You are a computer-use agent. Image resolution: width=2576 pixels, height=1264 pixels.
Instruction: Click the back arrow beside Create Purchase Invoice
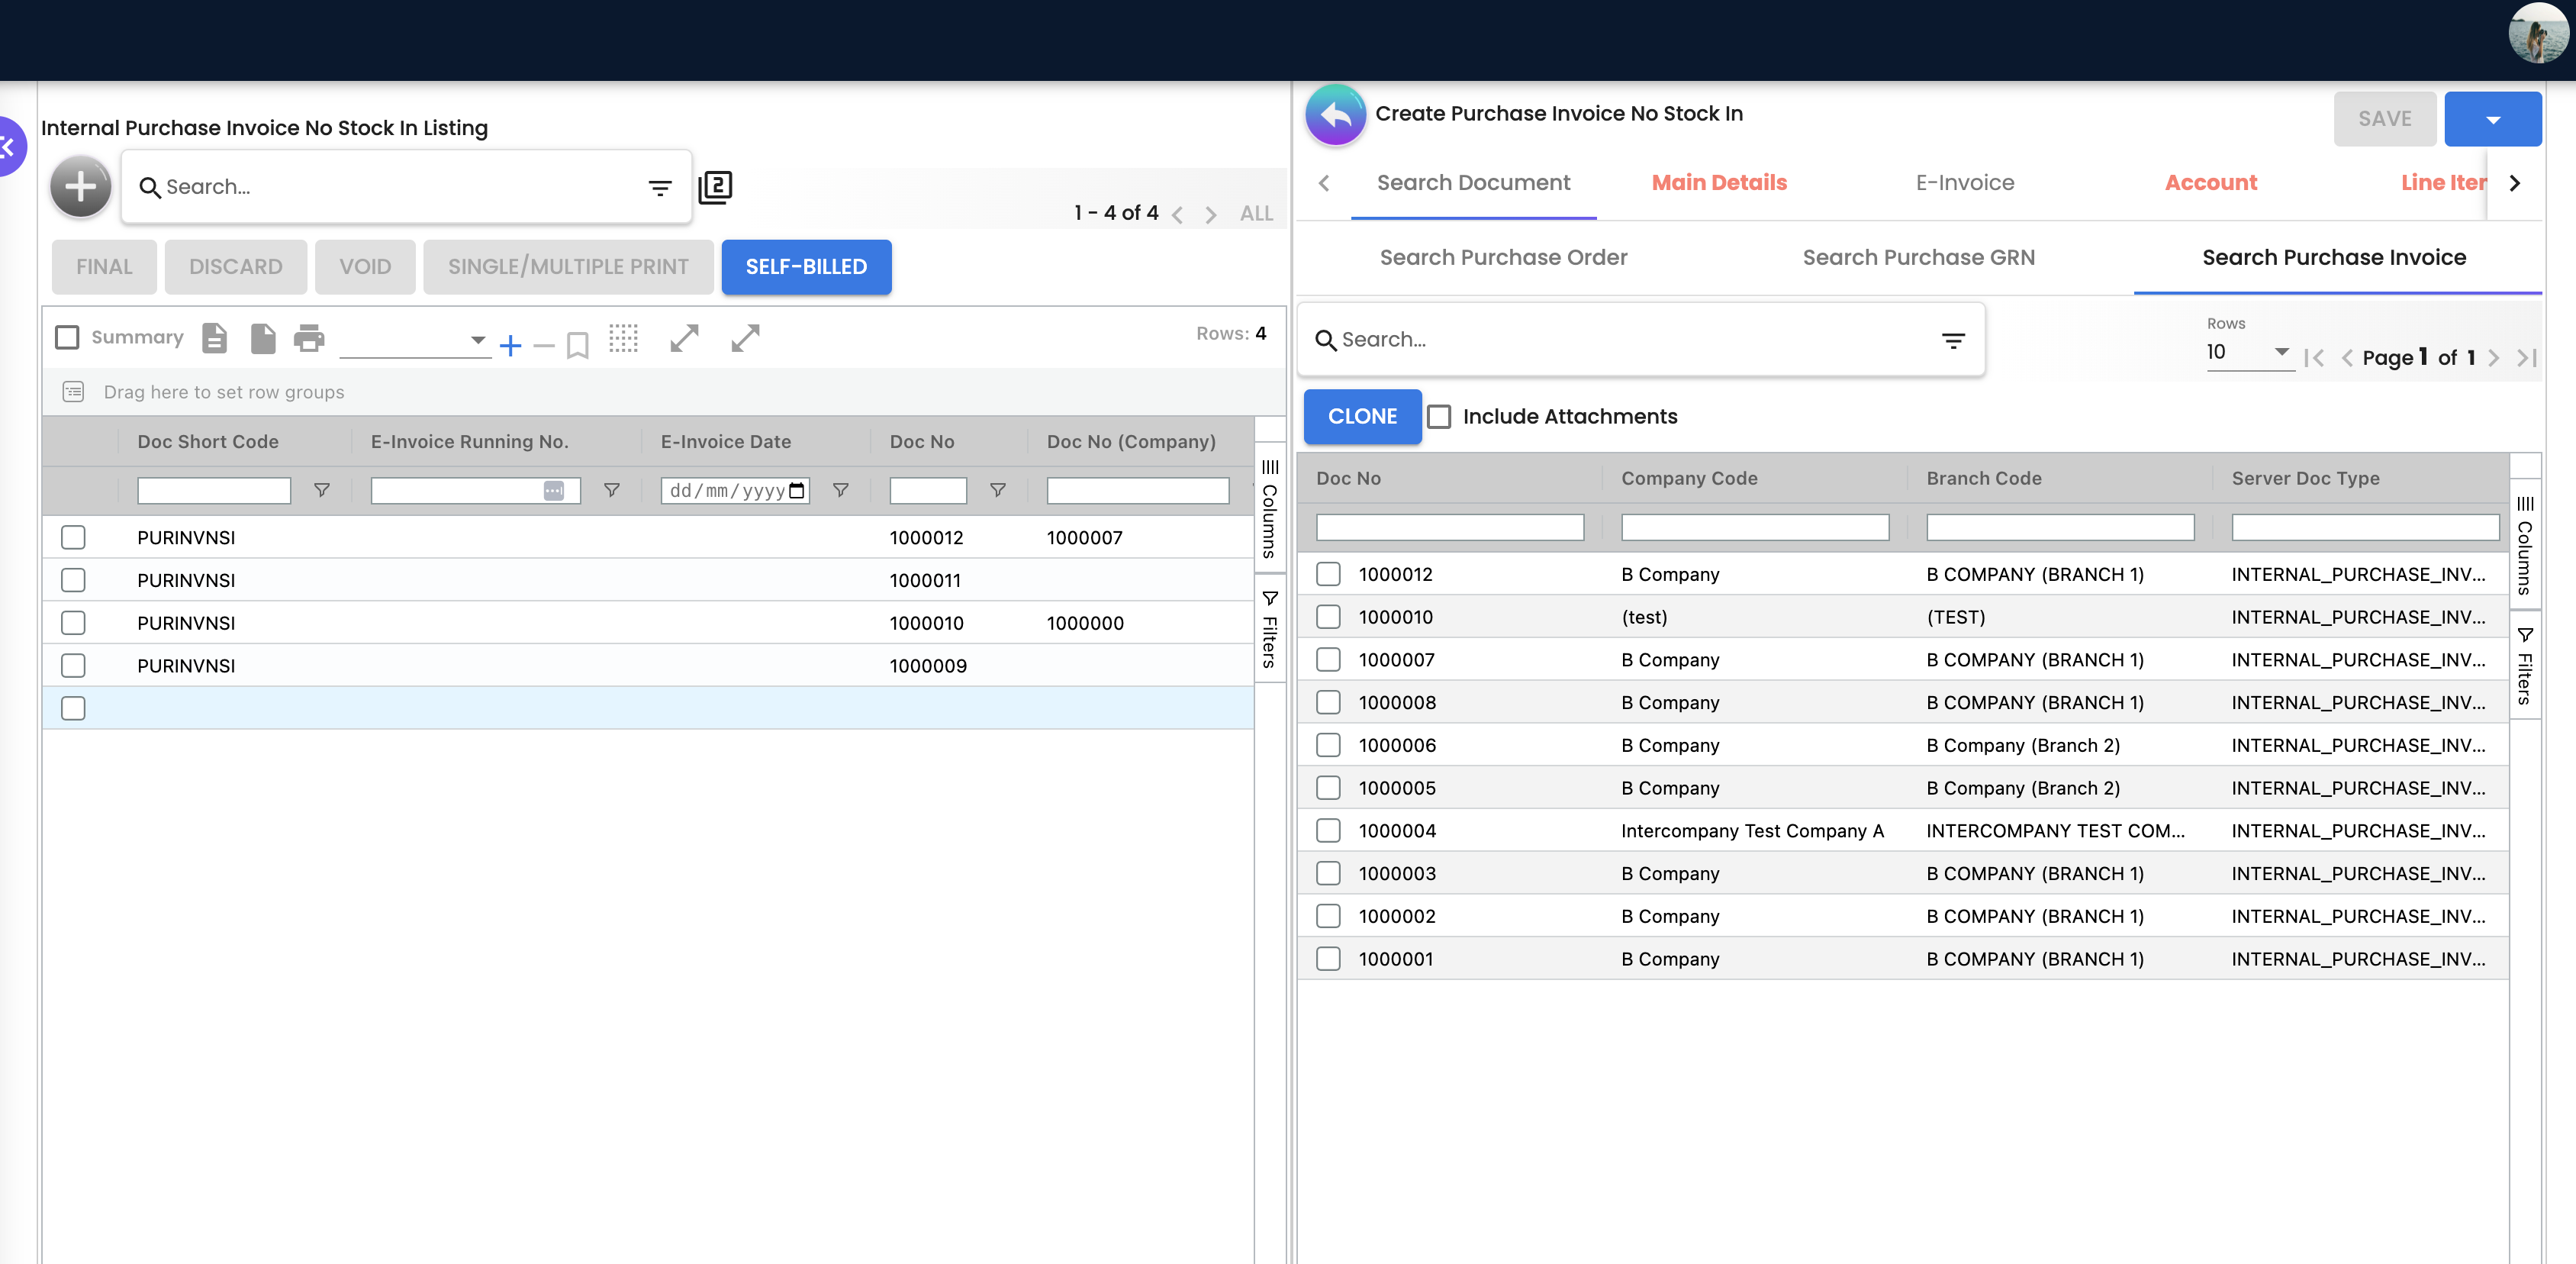pos(1335,115)
